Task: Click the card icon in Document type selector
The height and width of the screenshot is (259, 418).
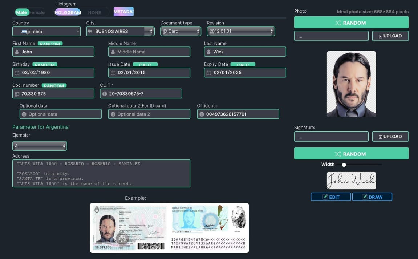Action: [x=165, y=31]
